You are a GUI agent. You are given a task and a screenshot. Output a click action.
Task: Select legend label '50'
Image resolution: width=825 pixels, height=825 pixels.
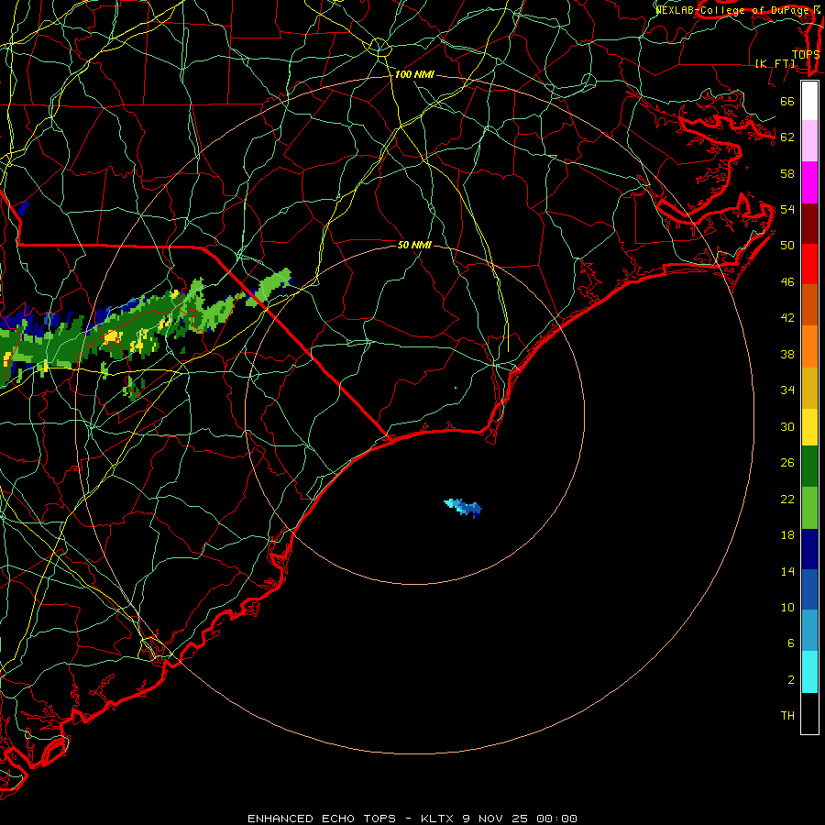click(787, 246)
